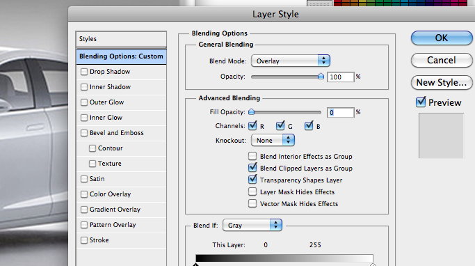The height and width of the screenshot is (266, 475).
Task: Click the Fill Opacity value field
Action: tap(340, 113)
